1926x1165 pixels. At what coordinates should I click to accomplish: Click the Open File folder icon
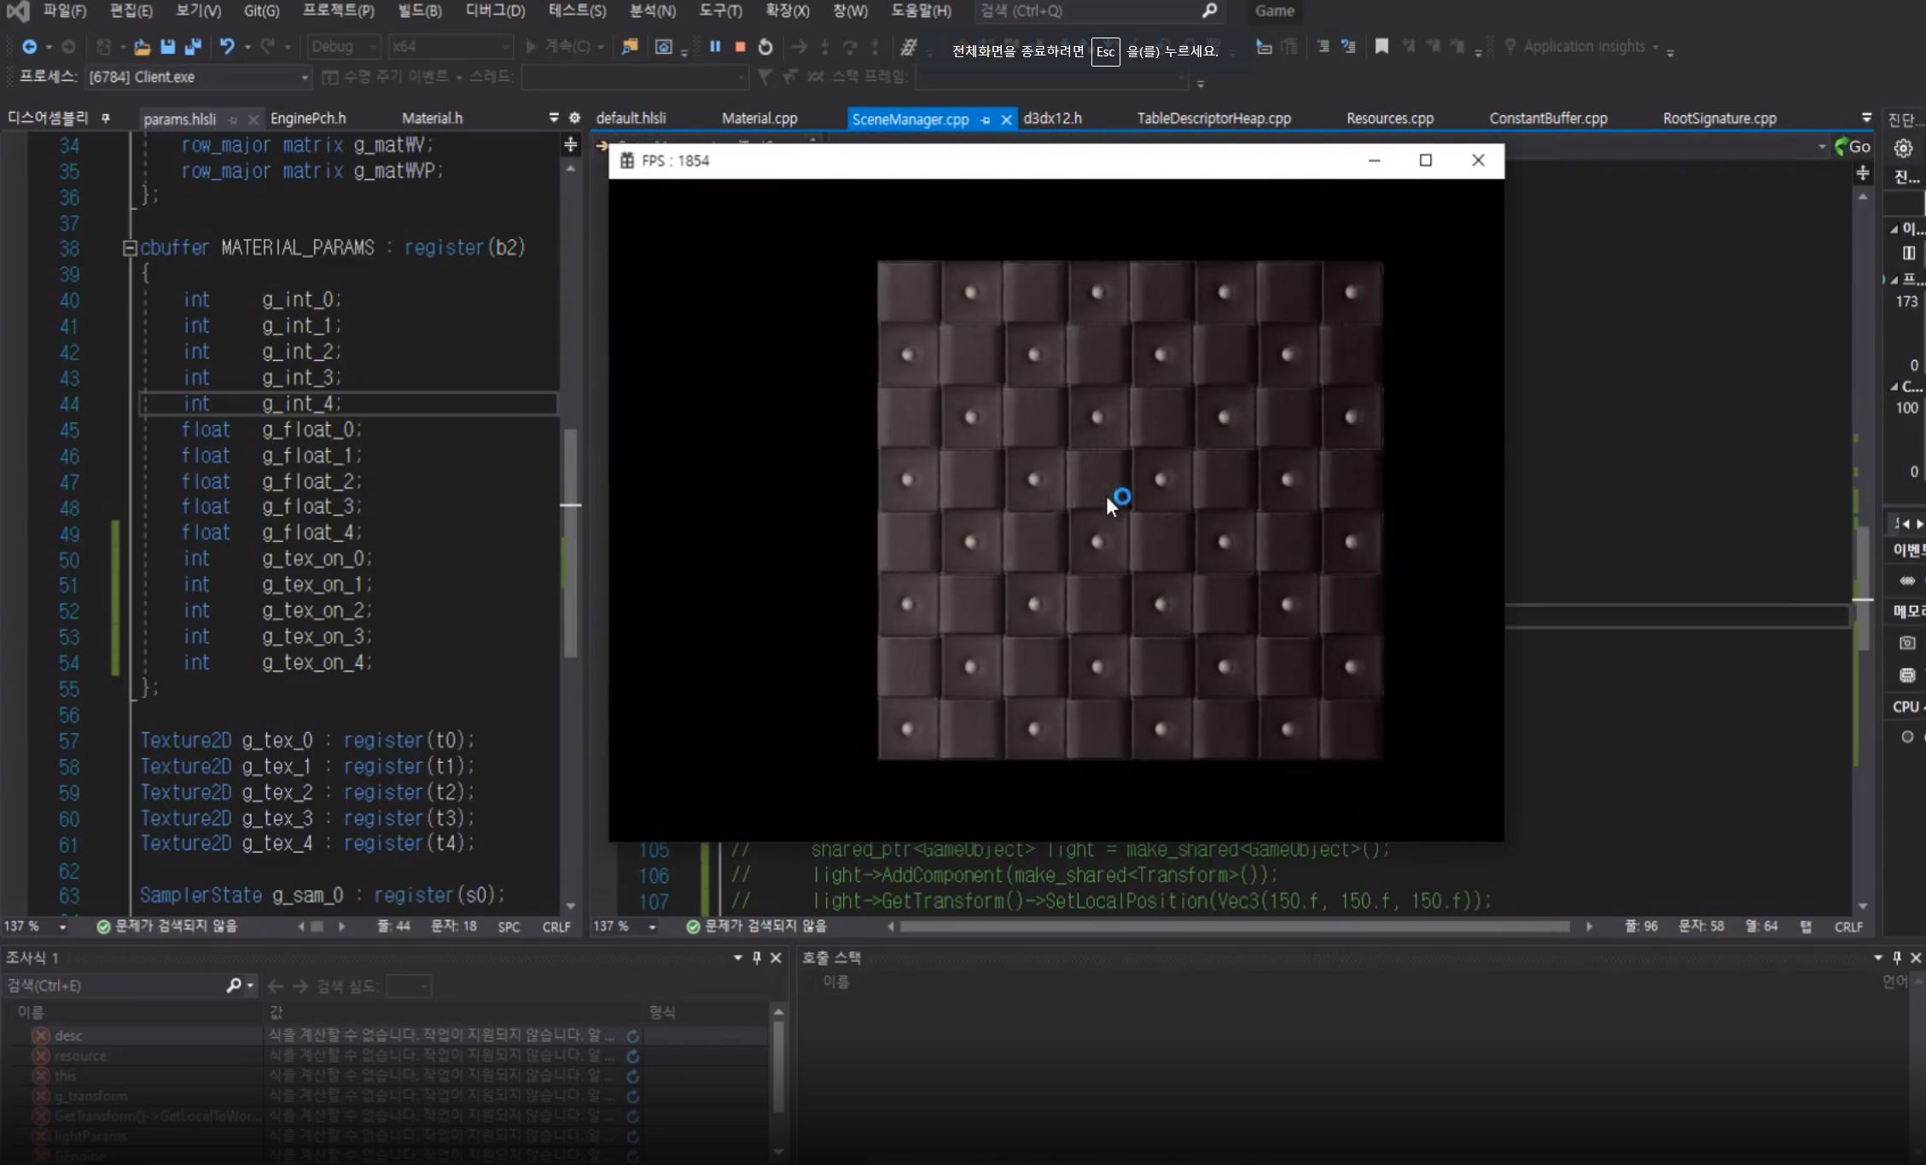pyautogui.click(x=142, y=47)
